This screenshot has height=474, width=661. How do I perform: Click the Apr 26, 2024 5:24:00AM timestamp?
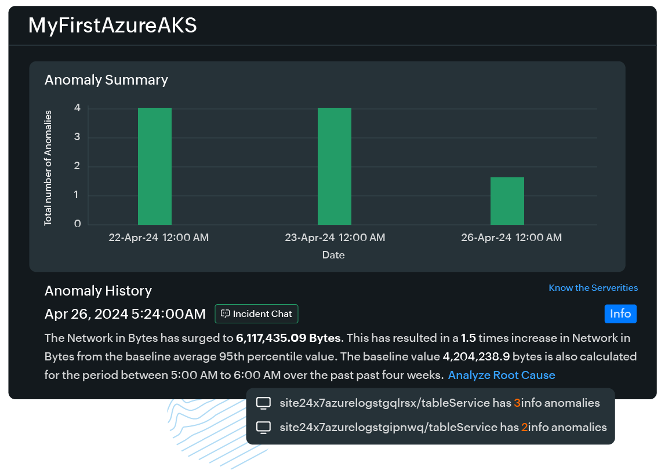pyautogui.click(x=125, y=314)
